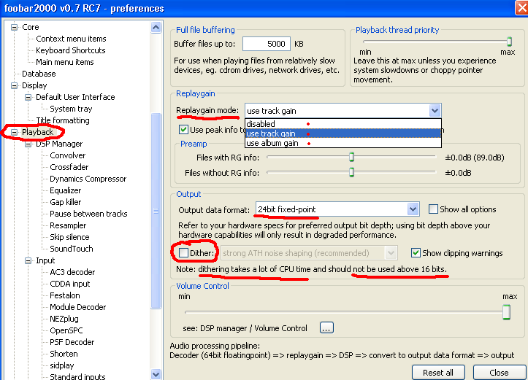Select CDDA input tree item
528x380 pixels.
pyautogui.click(x=69, y=284)
